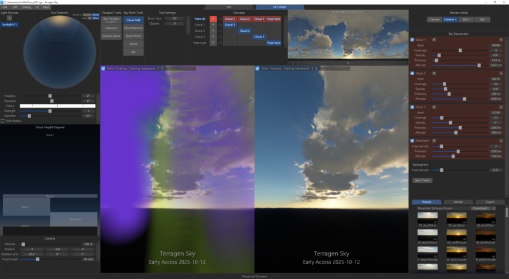Click the Paint All P button
This screenshot has height=279, width=509.
point(213,19)
